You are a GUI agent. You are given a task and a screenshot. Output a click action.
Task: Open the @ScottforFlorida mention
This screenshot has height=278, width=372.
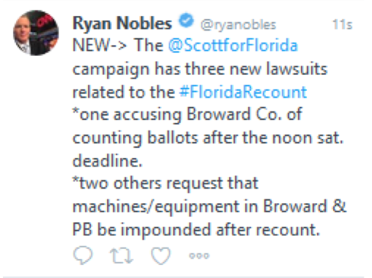click(x=233, y=45)
